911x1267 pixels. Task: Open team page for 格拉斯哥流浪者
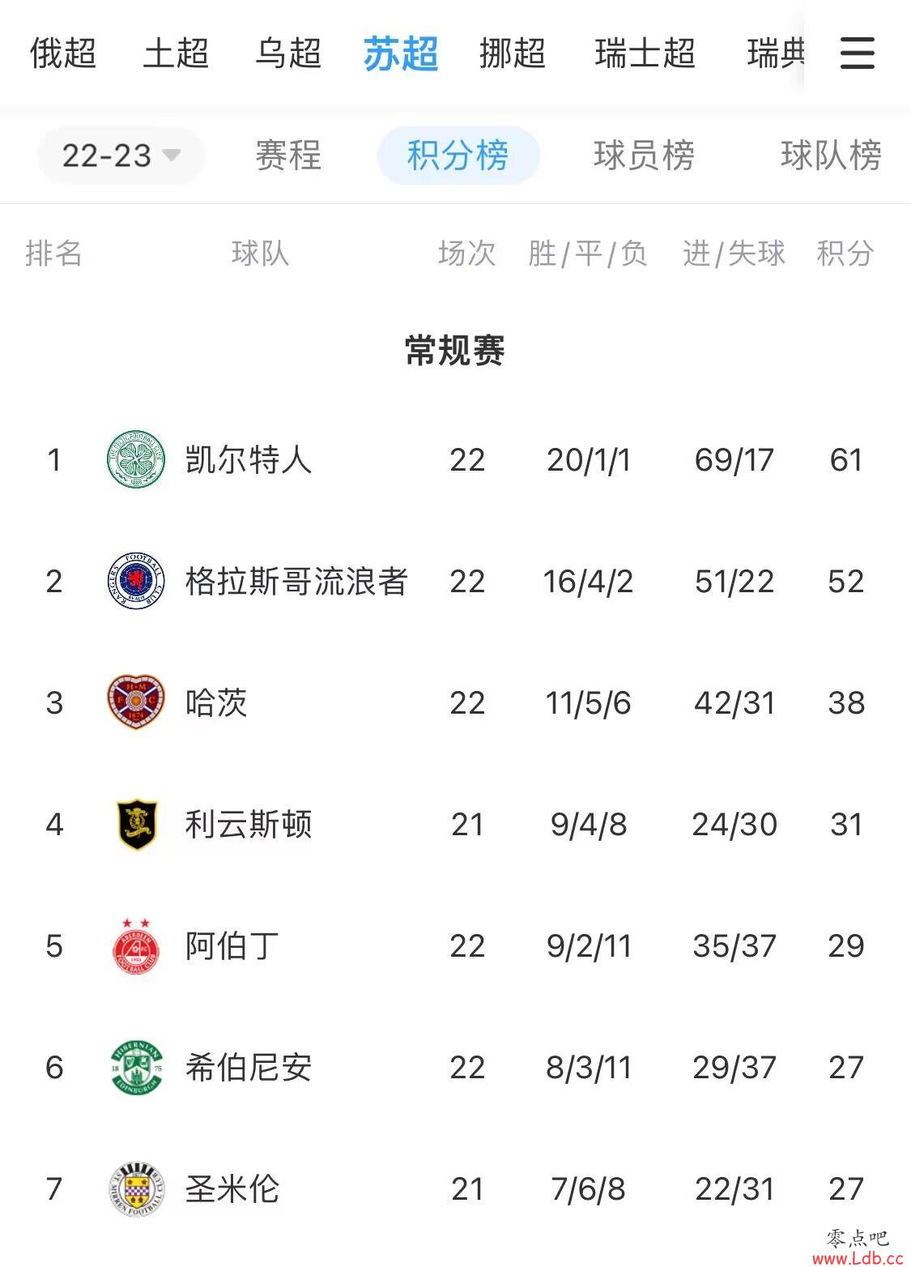click(296, 581)
